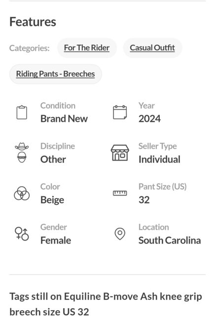215x321 pixels.
Task: Click the storefront Seller Type icon
Action: (120, 153)
